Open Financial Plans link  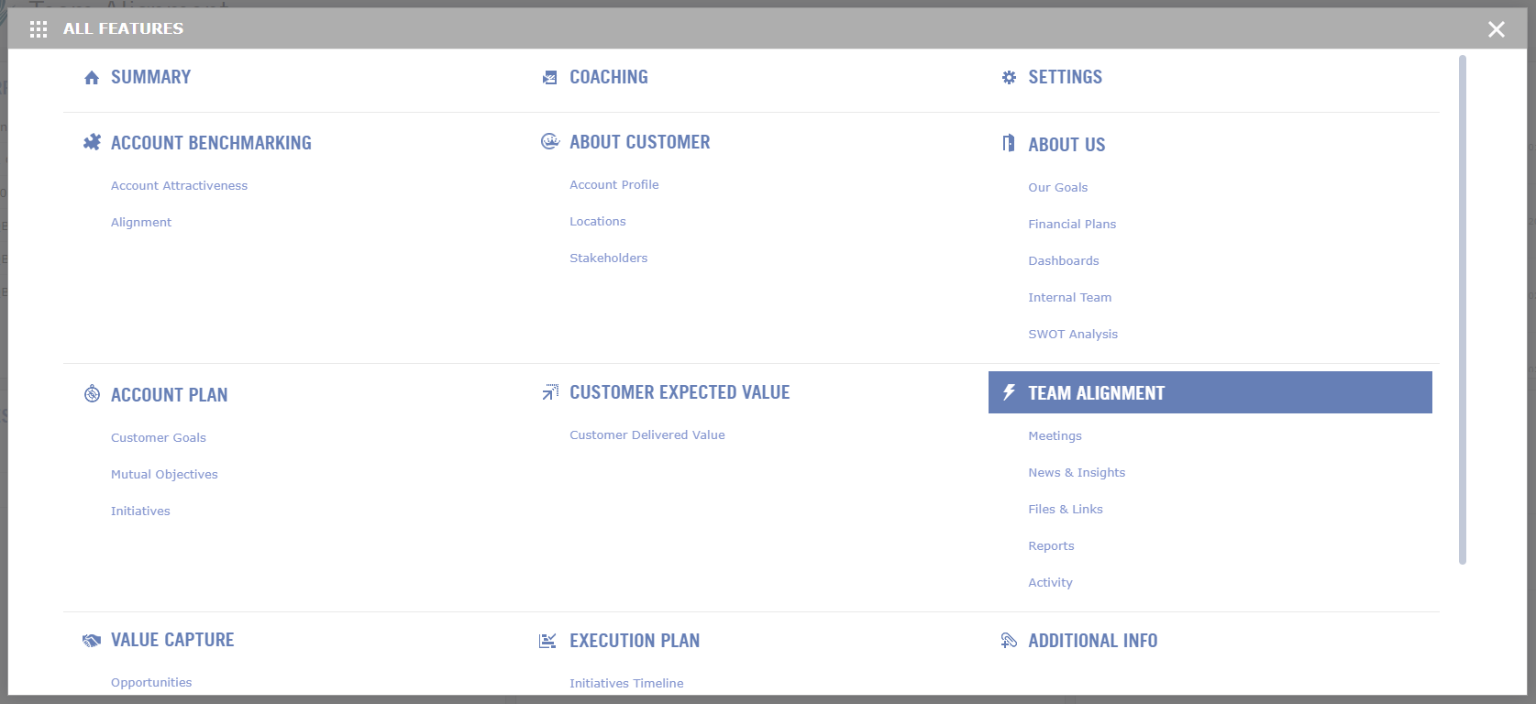coord(1072,224)
